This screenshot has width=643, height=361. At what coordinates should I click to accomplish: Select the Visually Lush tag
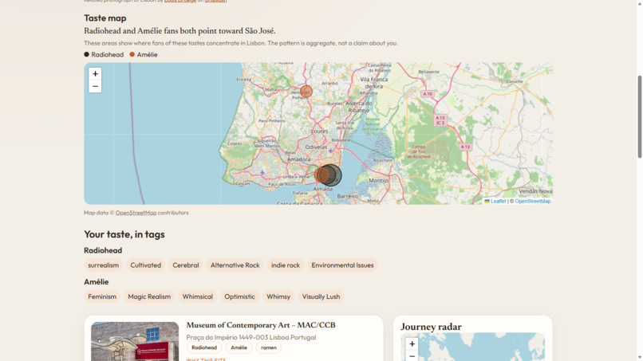(321, 296)
